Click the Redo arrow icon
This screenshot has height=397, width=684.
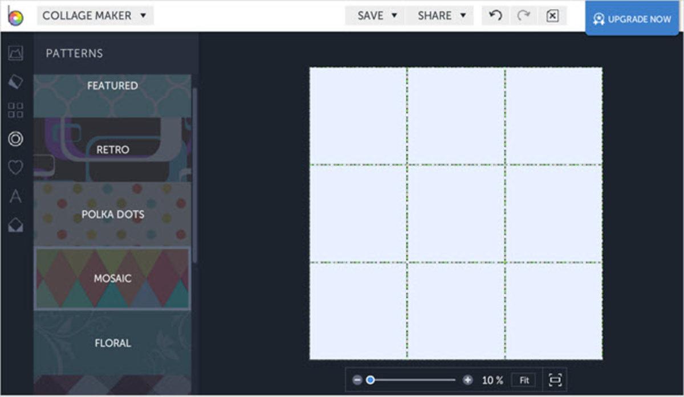coord(523,16)
